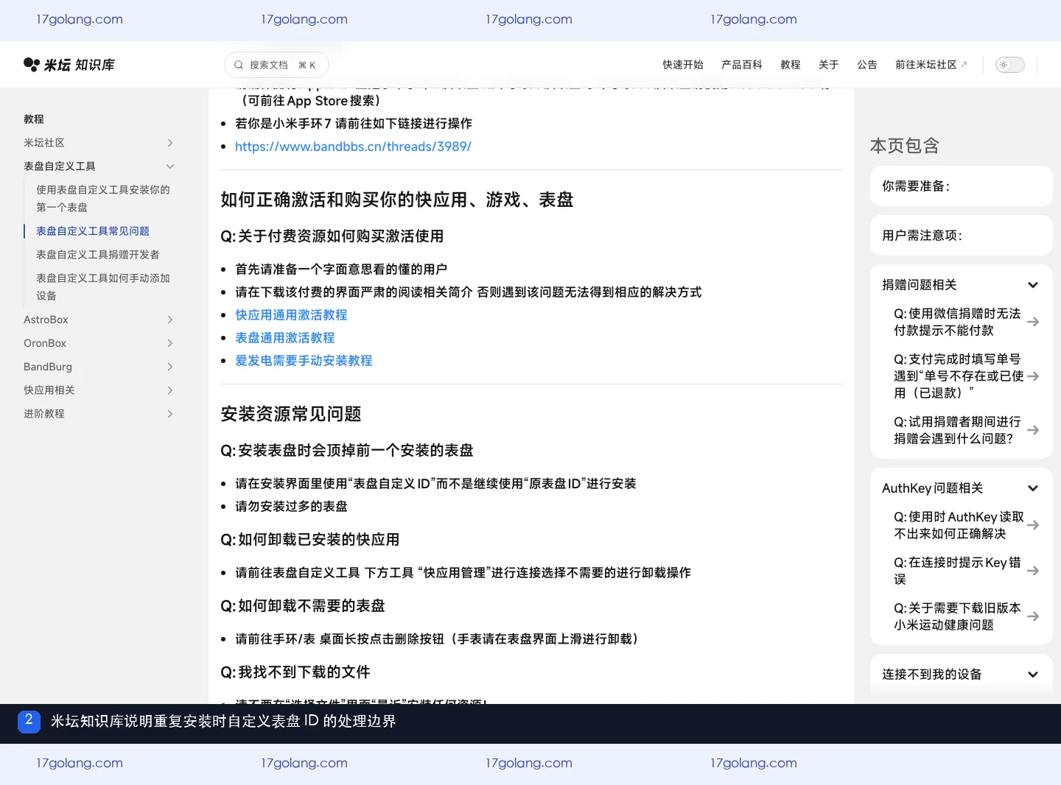Expand the BandBurg sidebar chevron
The image size is (1061, 785).
pos(170,367)
